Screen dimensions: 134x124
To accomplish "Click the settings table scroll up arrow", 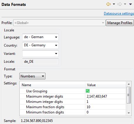I will [129, 84].
